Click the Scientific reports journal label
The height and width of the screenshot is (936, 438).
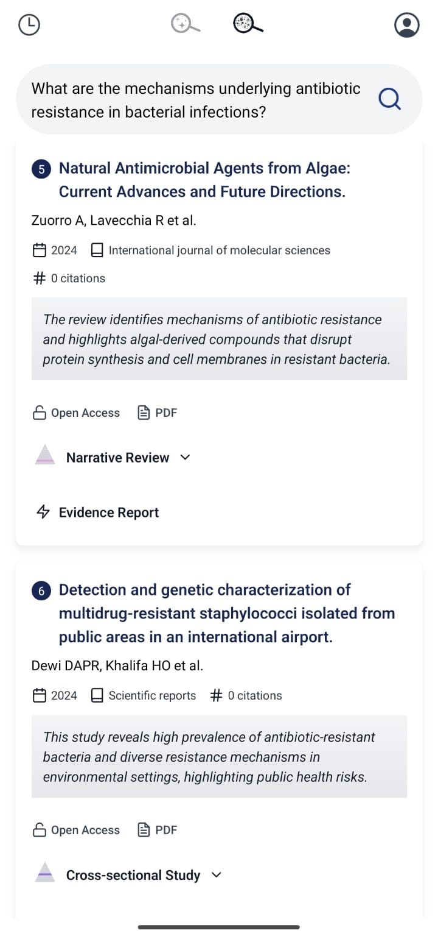(x=152, y=695)
